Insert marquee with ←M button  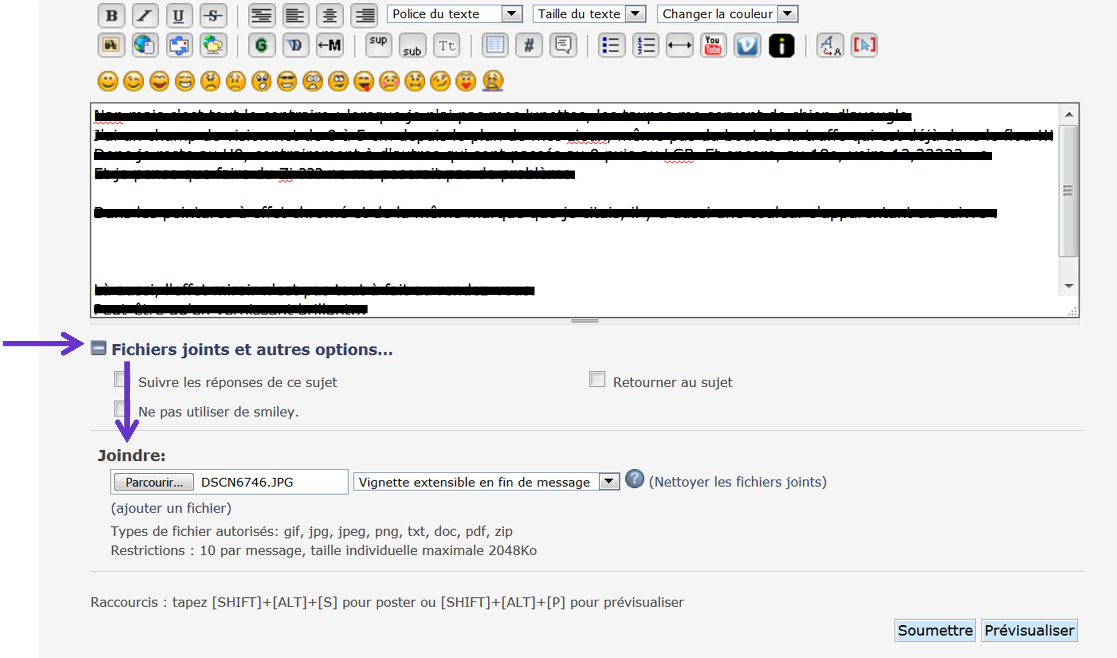(330, 45)
